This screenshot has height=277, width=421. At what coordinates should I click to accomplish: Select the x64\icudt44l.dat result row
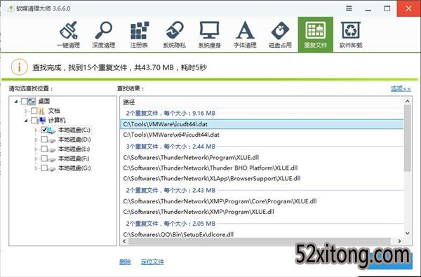(262, 135)
